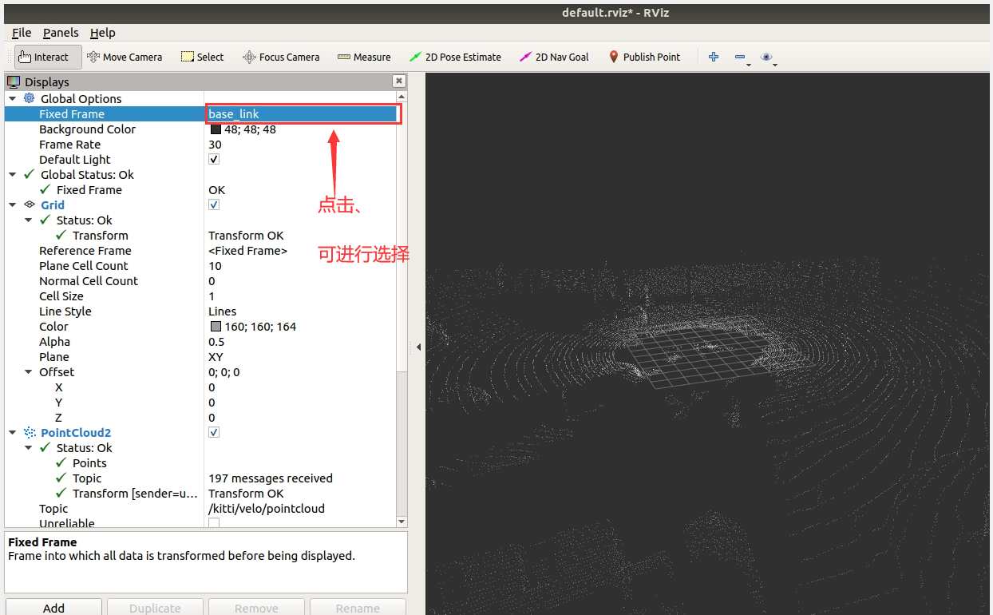This screenshot has width=993, height=615.
Task: Select the Offset Z property row
Action: click(200, 418)
